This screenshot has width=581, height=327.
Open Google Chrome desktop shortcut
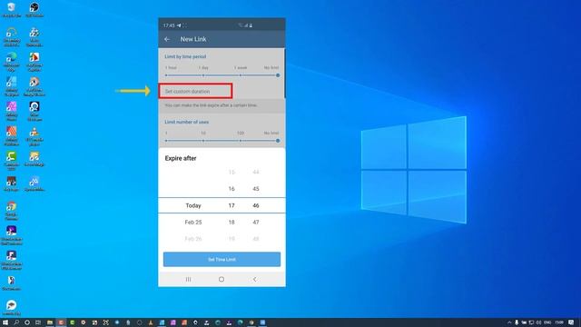click(x=12, y=211)
